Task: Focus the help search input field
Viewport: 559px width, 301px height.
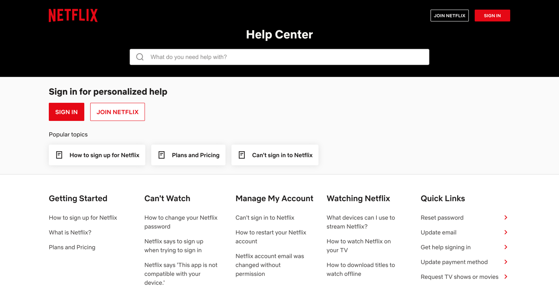Action: click(279, 57)
